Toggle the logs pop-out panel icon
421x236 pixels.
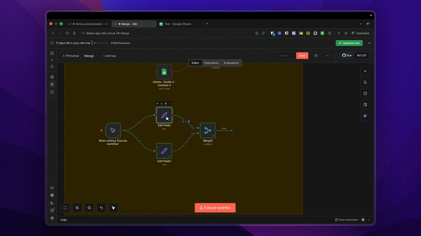click(363, 220)
